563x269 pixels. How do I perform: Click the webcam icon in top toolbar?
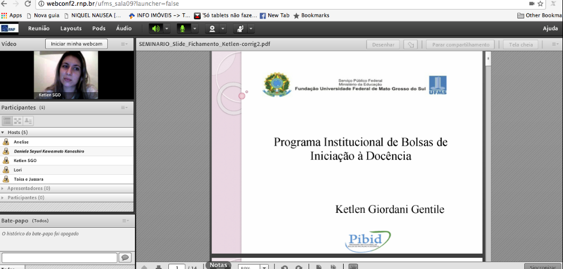(212, 29)
